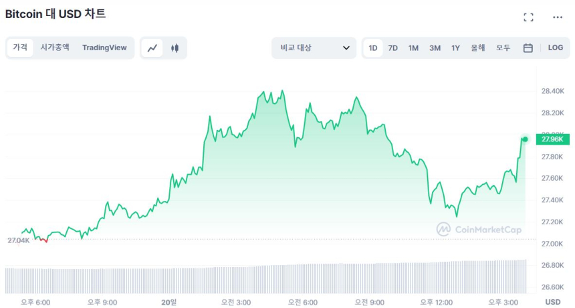Toggle LOG scale on the chart
The image size is (575, 308).
[556, 48]
